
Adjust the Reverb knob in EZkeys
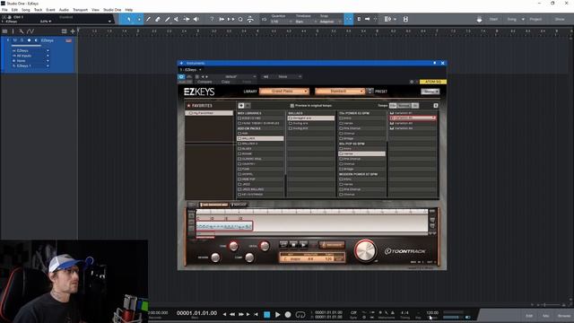pos(215,258)
